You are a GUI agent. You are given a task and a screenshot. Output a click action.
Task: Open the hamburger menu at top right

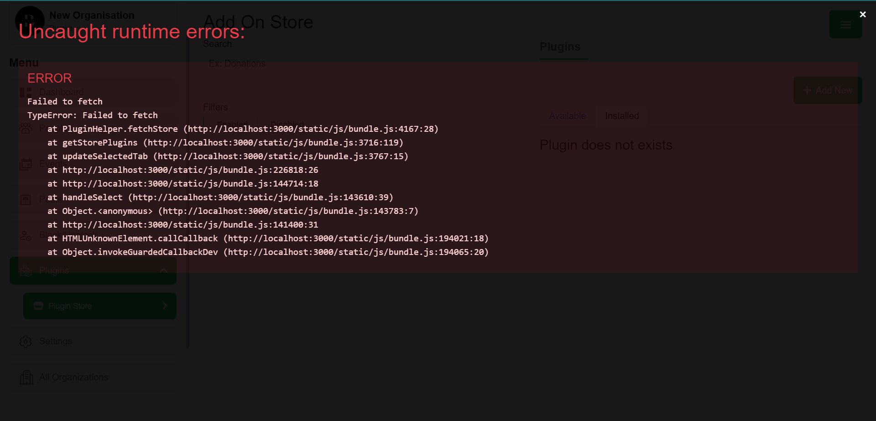(x=846, y=24)
